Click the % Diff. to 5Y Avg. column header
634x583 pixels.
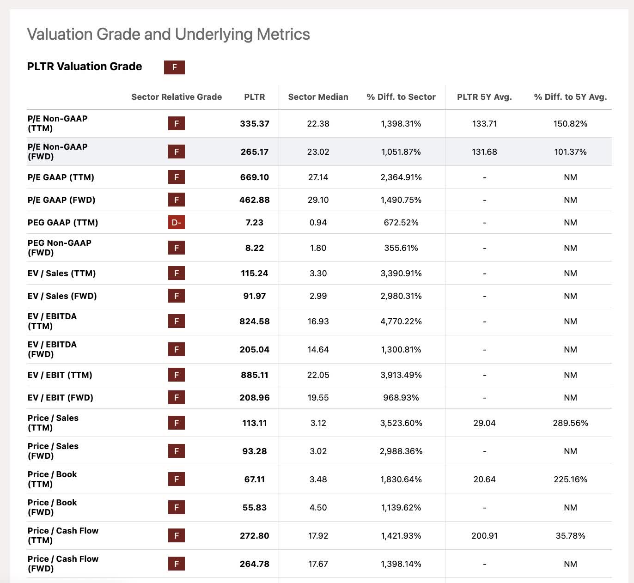click(570, 97)
